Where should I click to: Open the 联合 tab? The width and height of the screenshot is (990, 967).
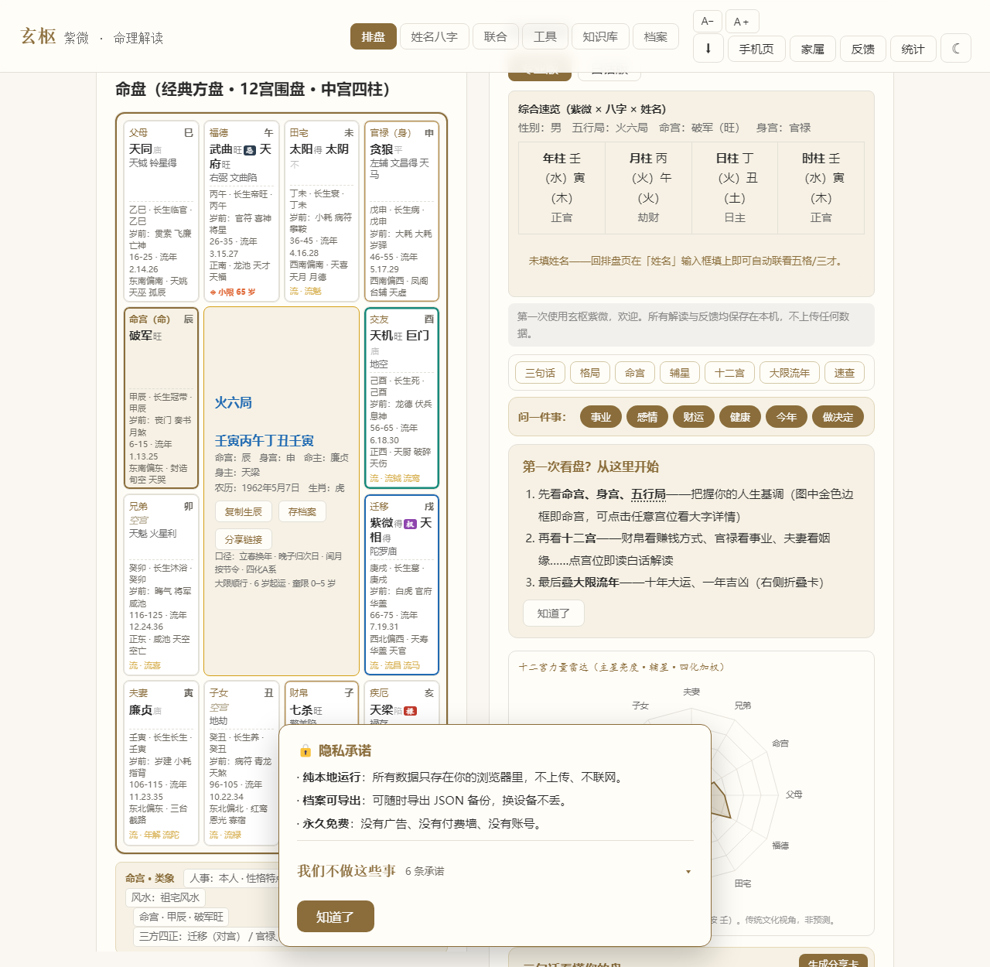click(x=496, y=36)
